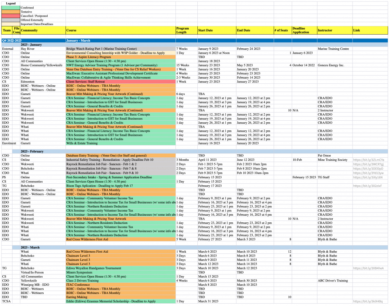This screenshot has height=306, width=390.
Task: Select the "Venn One Database Entry Training" cell
Action: point(121,69)
